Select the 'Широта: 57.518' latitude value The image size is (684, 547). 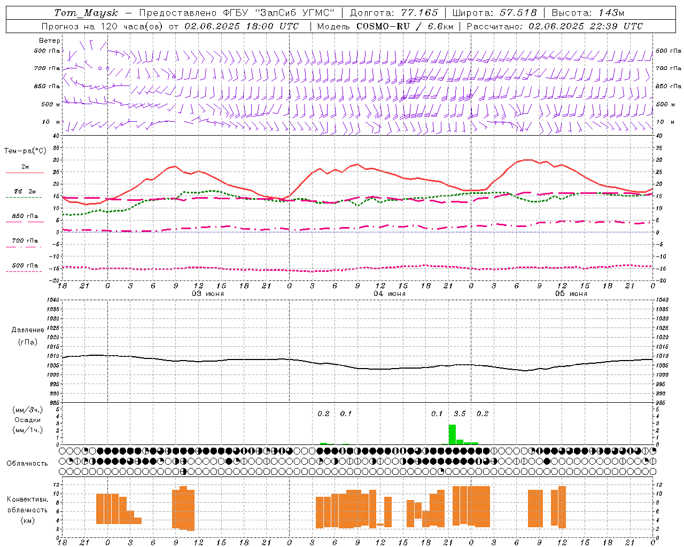(494, 13)
